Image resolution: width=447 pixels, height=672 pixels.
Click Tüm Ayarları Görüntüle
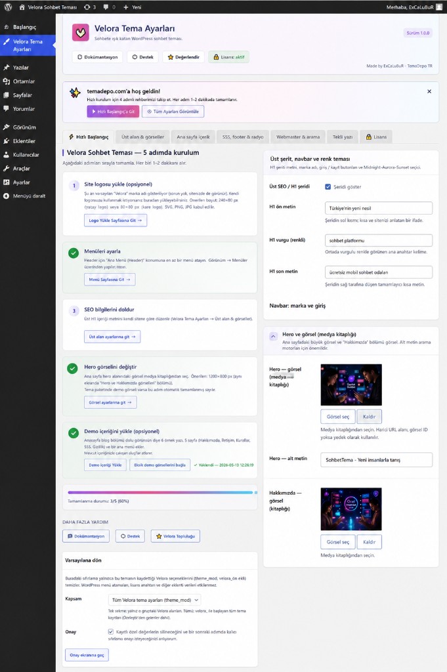[173, 112]
